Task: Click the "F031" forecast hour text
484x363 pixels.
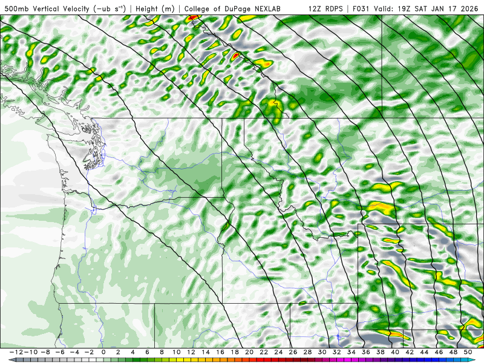Action: coord(361,8)
